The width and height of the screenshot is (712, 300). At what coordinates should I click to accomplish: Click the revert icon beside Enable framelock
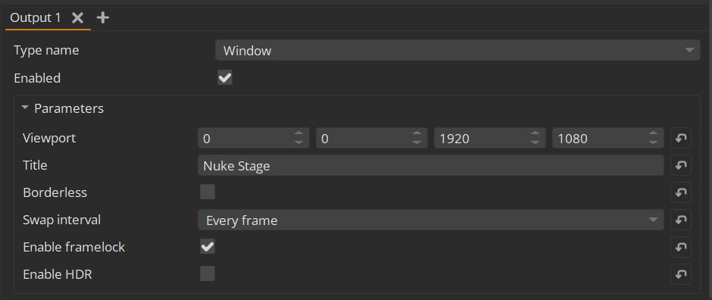point(681,247)
